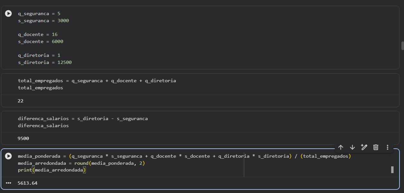
Task: Run the media_ponderada cell
Action: 8,156
